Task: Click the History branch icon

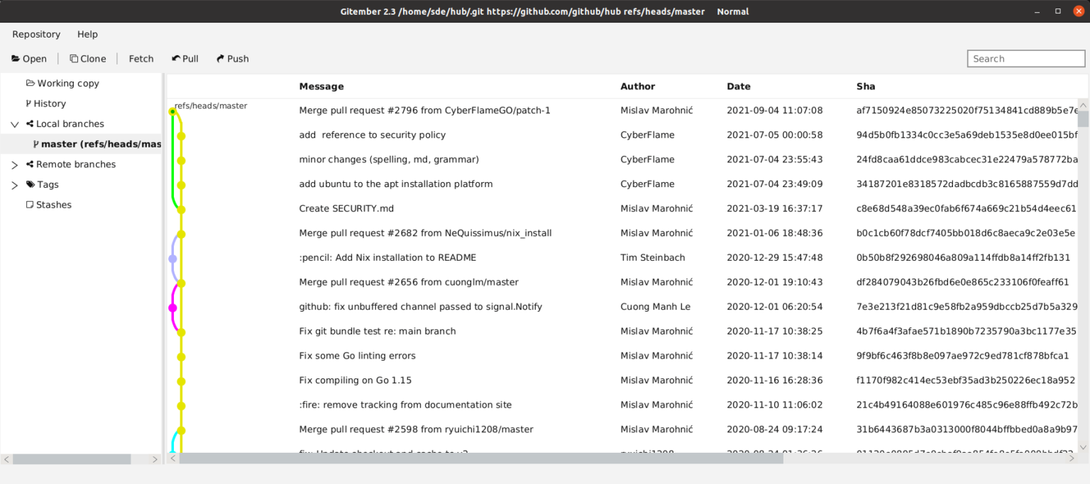Action: pos(28,103)
